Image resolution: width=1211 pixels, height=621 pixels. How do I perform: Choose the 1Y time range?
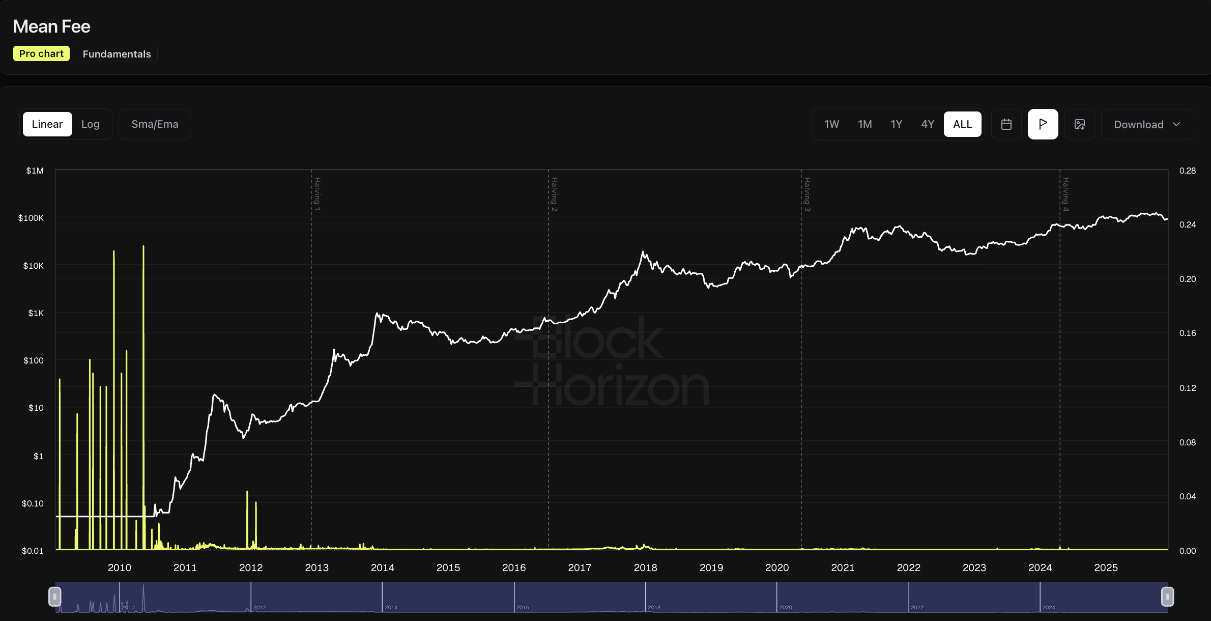pyautogui.click(x=896, y=124)
